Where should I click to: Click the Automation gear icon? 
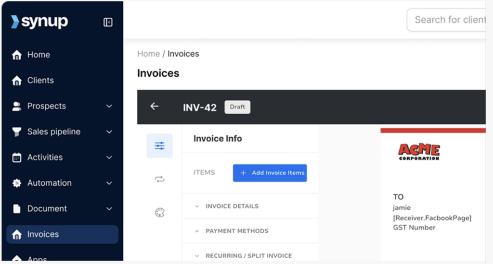(17, 183)
